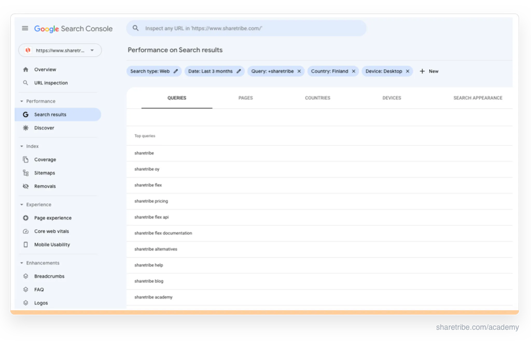The height and width of the screenshot is (346, 531).
Task: Edit the Date filter using the pencil
Action: coord(239,71)
